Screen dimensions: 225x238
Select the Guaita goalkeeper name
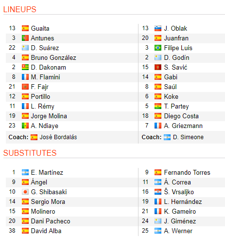click(x=40, y=28)
